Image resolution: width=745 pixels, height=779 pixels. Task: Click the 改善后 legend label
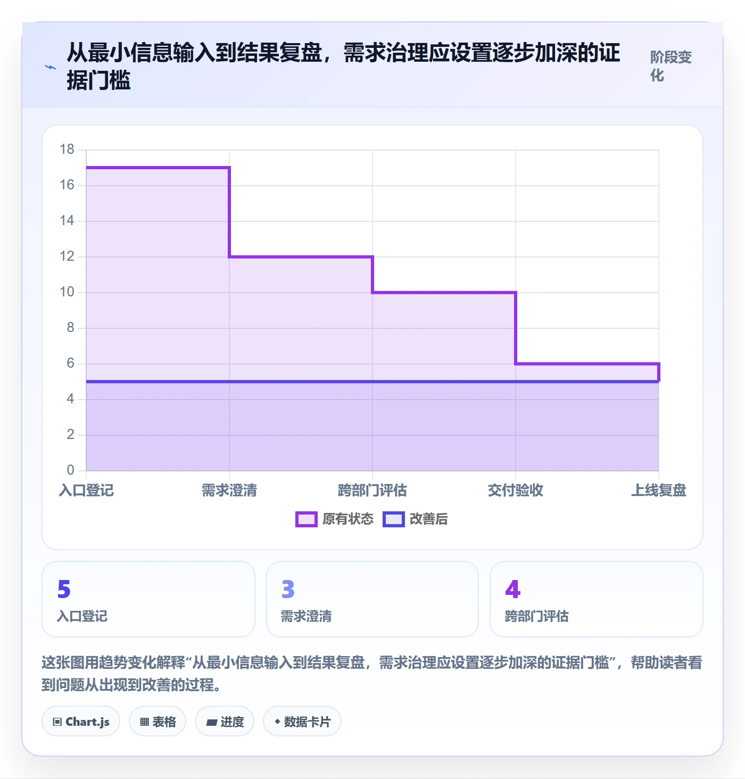(x=429, y=519)
